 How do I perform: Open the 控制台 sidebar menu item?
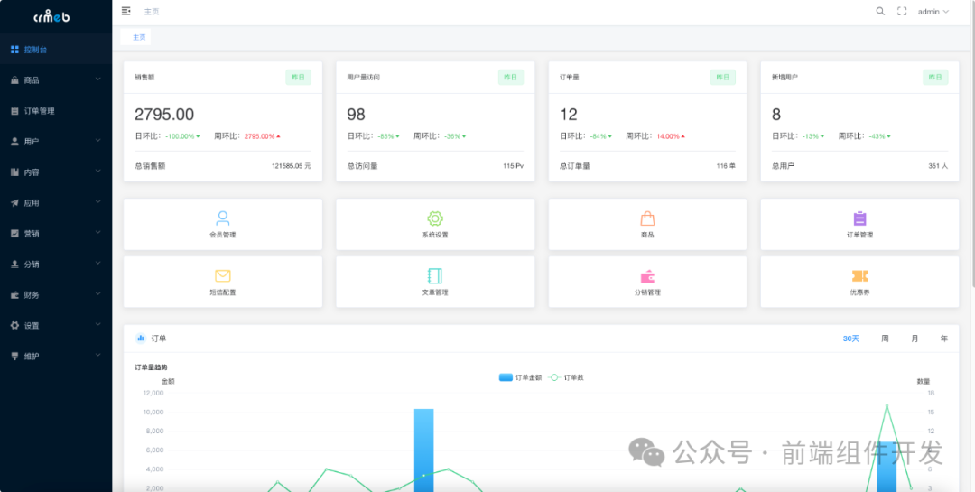pyautogui.click(x=56, y=50)
